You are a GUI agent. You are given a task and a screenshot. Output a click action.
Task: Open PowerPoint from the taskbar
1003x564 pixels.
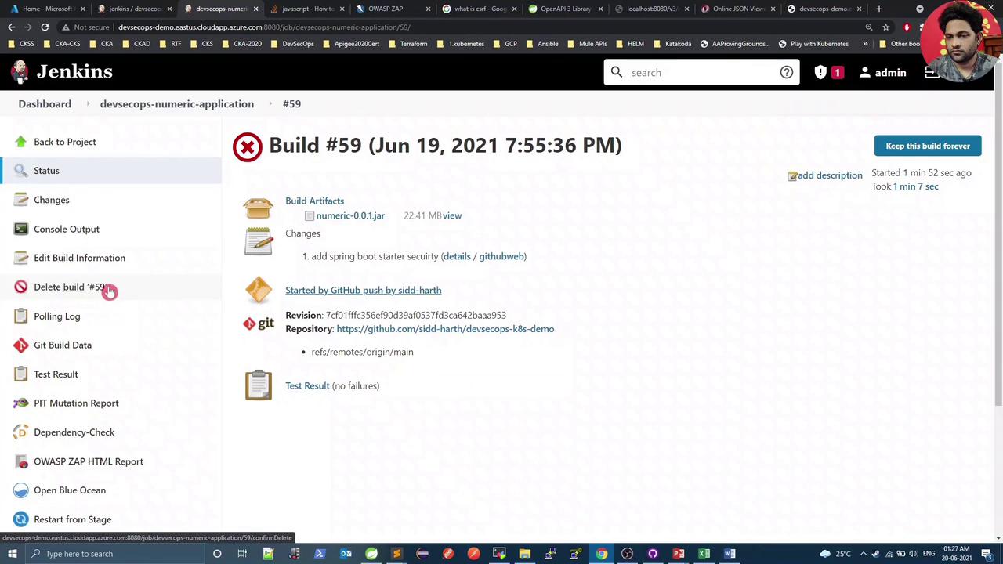pyautogui.click(x=679, y=554)
